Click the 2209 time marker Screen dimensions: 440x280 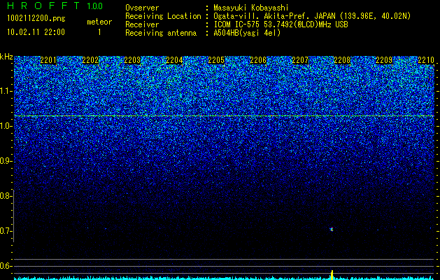[x=384, y=60]
